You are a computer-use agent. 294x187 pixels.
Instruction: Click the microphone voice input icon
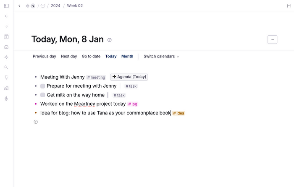tap(6, 98)
